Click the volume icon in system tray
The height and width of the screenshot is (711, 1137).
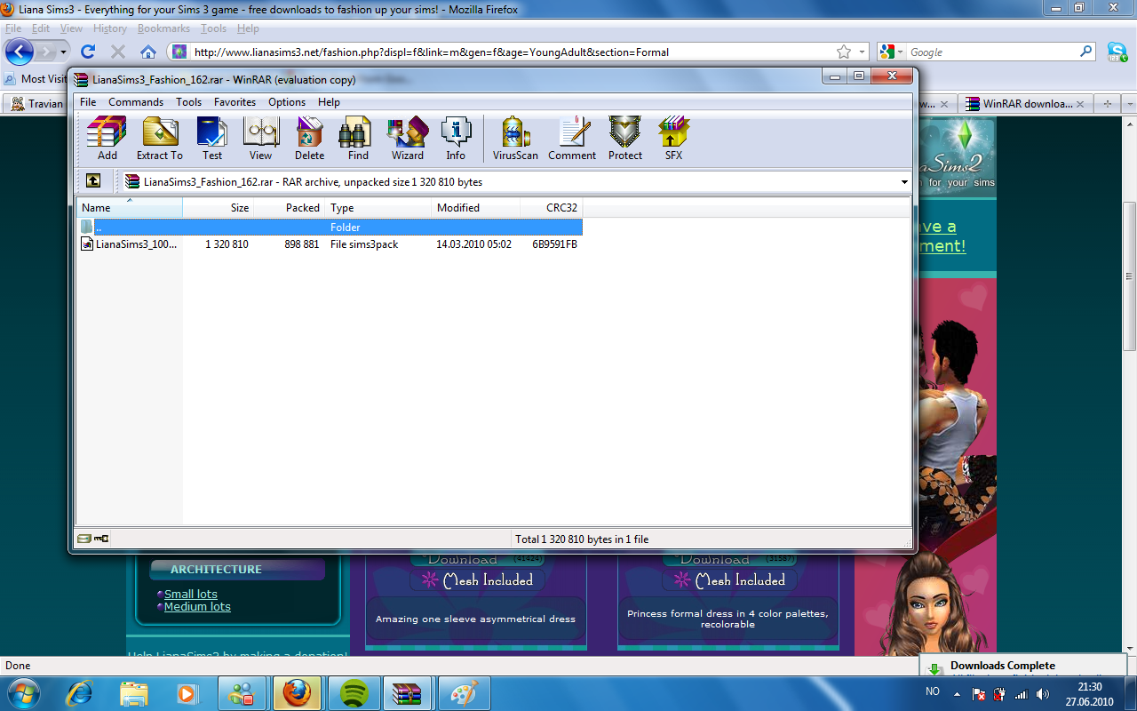tap(1042, 693)
